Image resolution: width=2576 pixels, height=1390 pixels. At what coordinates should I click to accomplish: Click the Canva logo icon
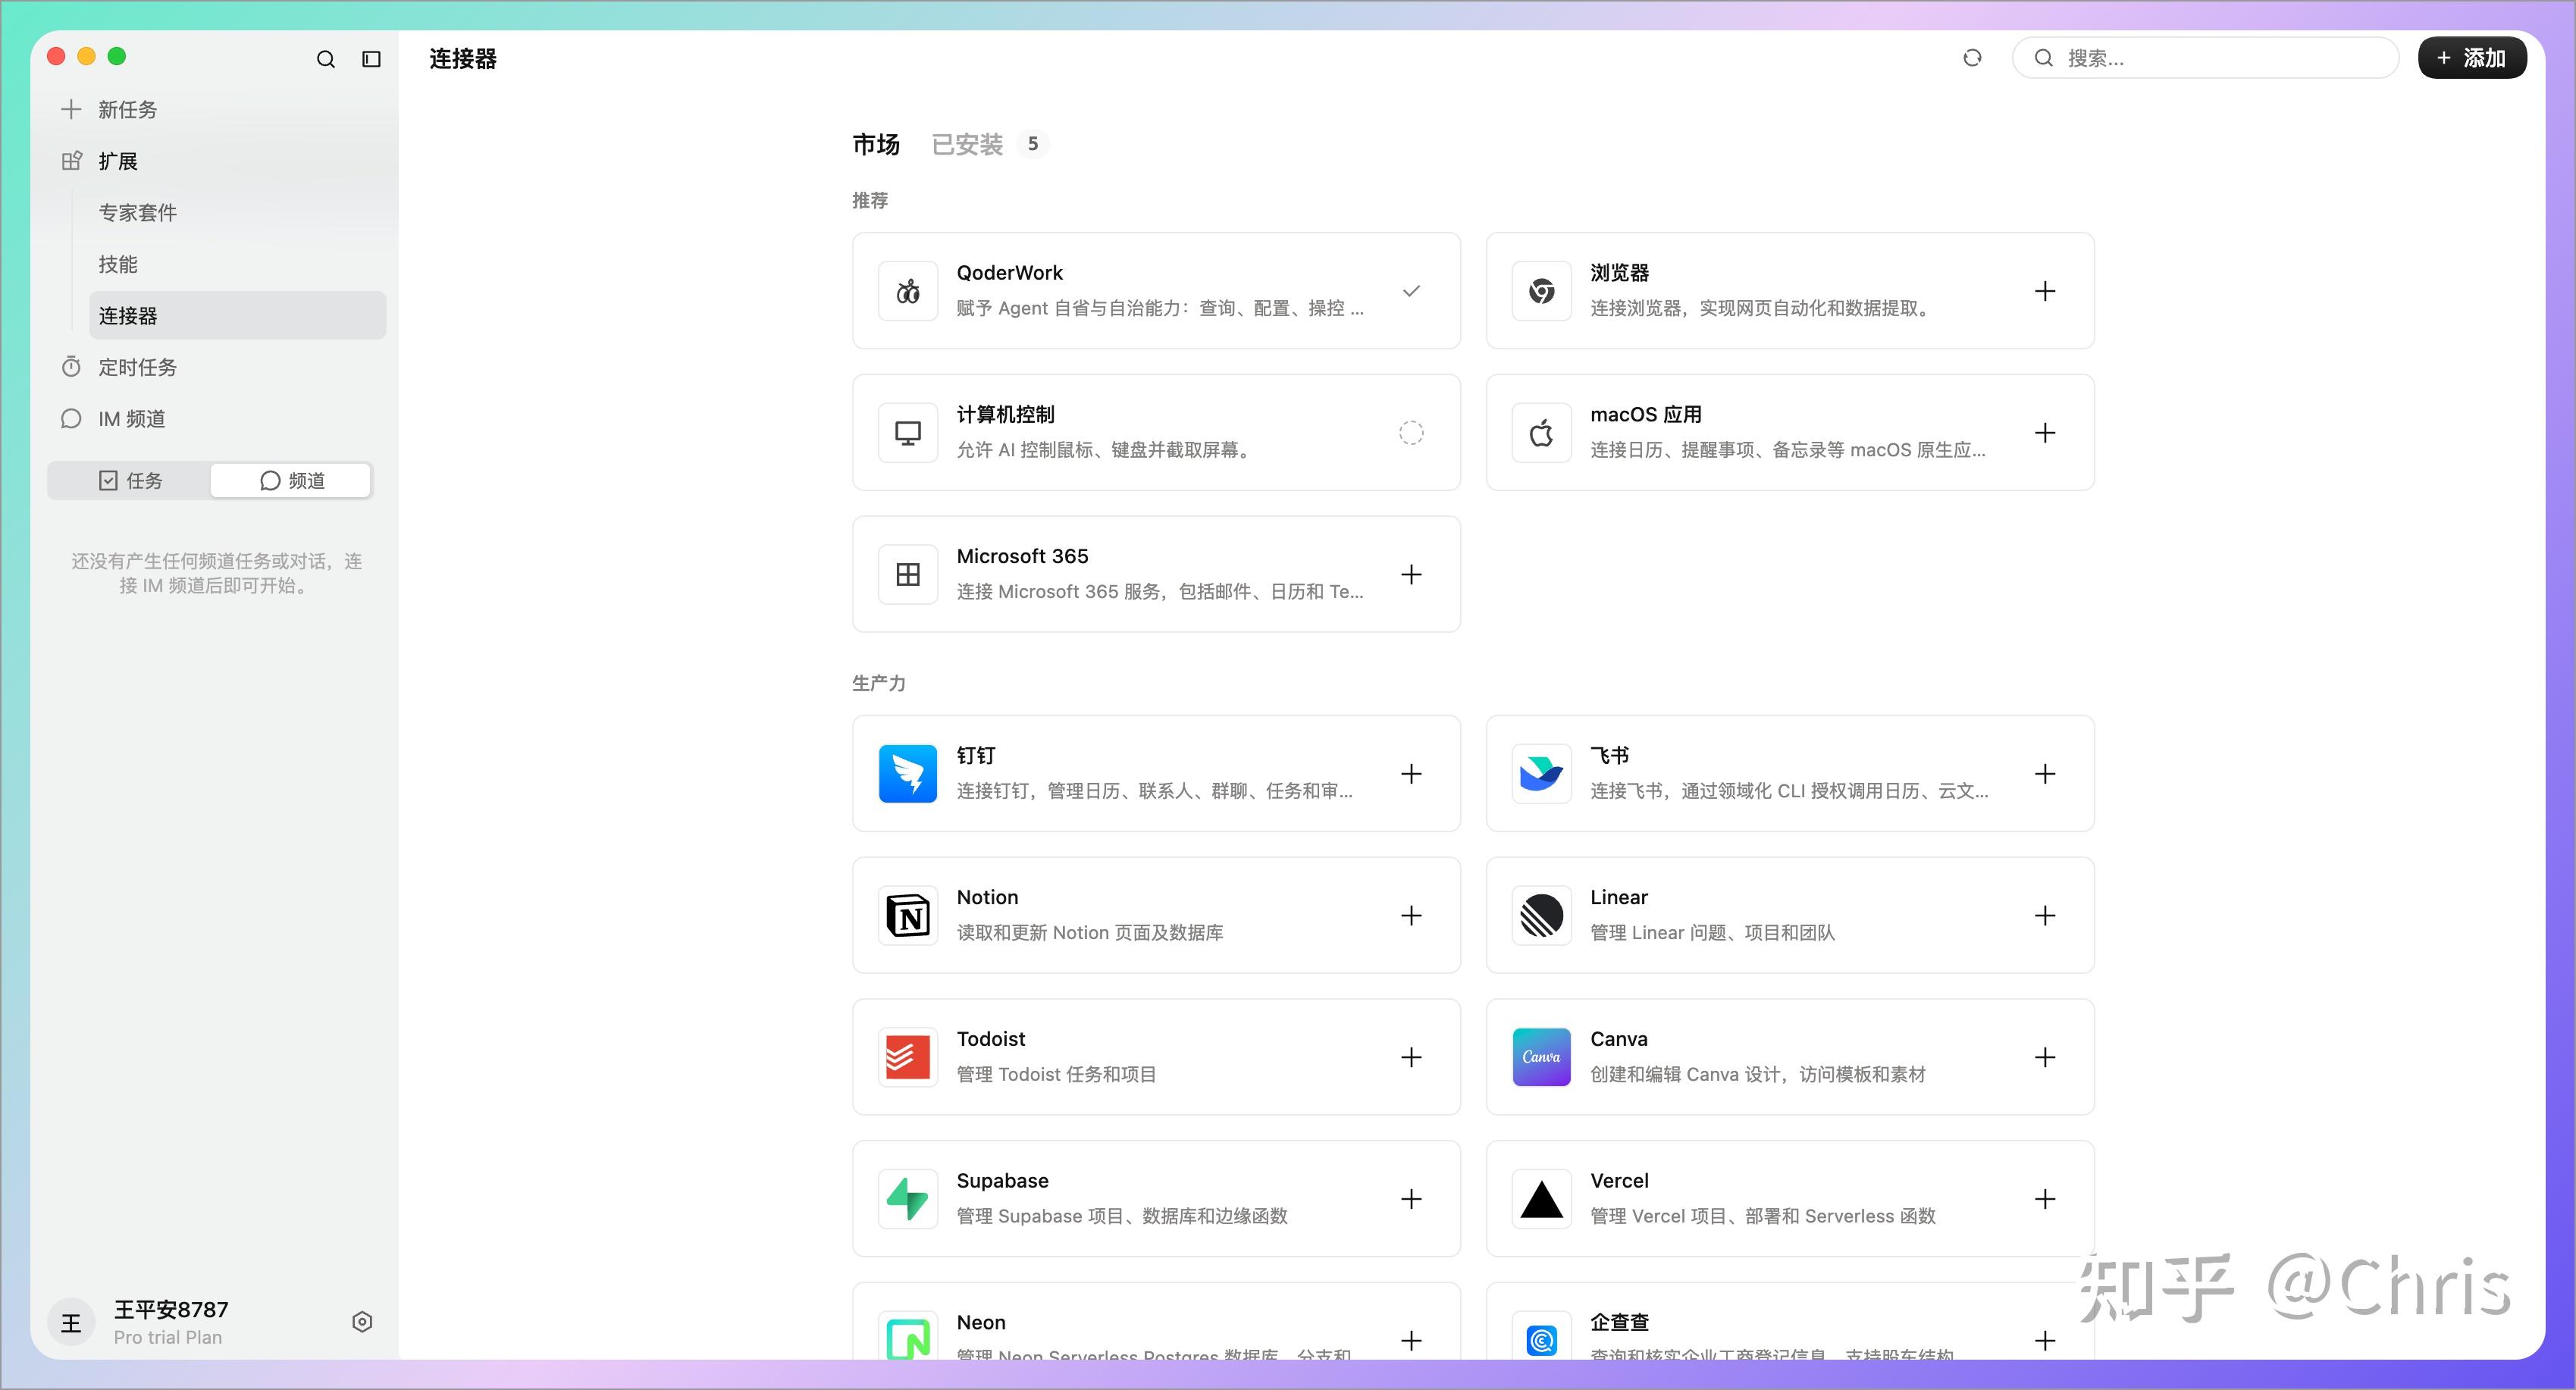point(1541,1057)
